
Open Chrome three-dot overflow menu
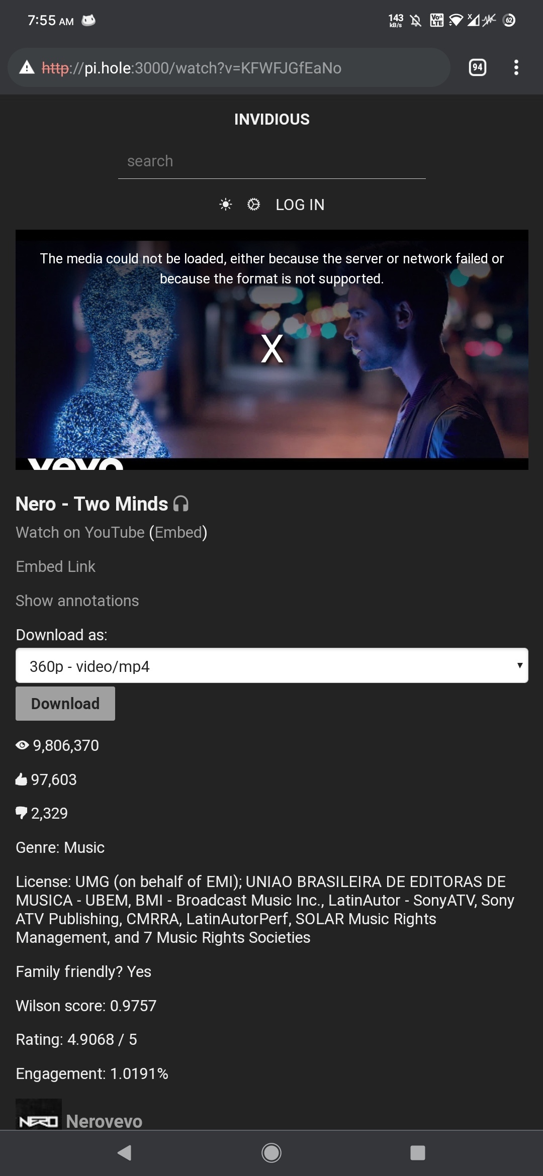pyautogui.click(x=516, y=67)
